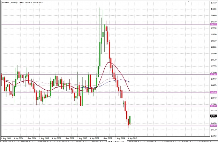Click the 1.9950 price axis label

coord(214,28)
